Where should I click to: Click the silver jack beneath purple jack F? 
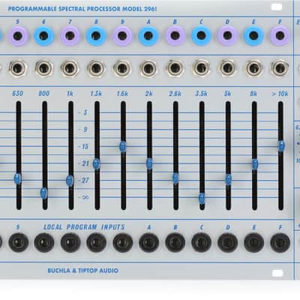click(280, 68)
